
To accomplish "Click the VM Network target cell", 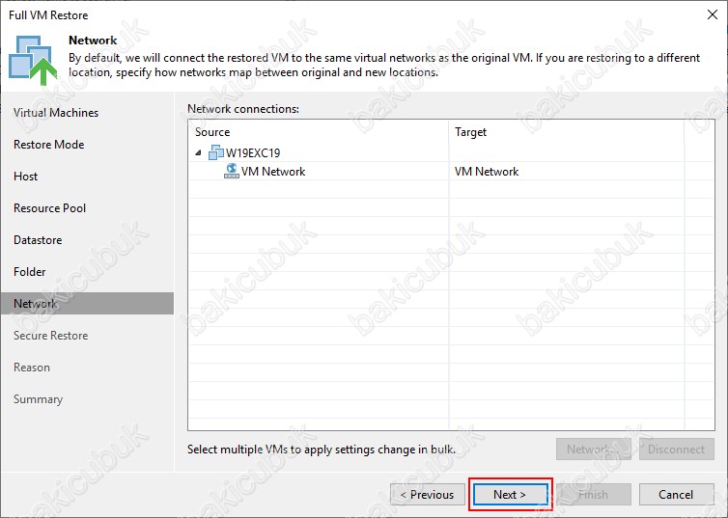I will pyautogui.click(x=487, y=172).
